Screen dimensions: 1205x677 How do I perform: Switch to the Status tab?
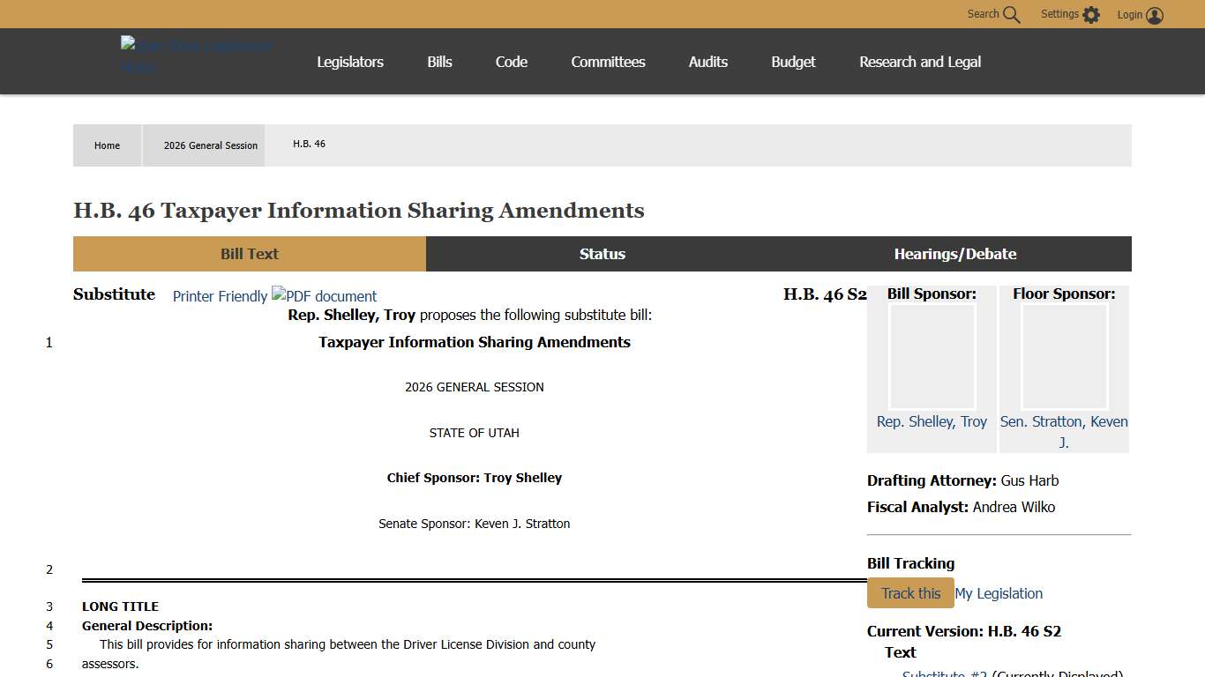[602, 254]
